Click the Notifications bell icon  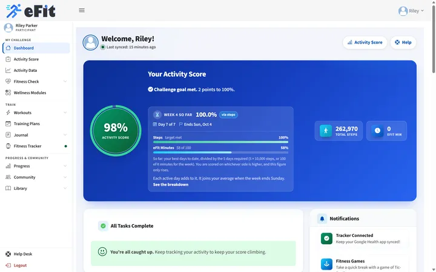[x=322, y=219]
